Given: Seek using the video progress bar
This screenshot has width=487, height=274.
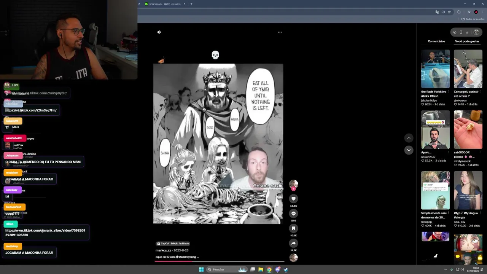Looking at the screenshot, I should tap(220, 261).
